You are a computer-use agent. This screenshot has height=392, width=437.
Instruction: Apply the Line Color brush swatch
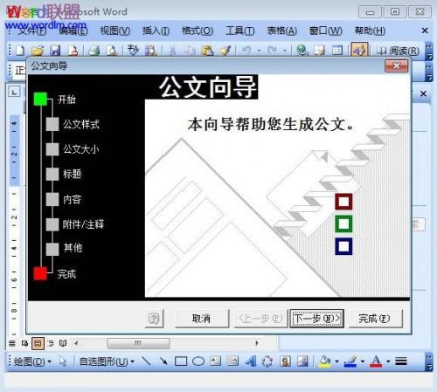[x=350, y=361]
